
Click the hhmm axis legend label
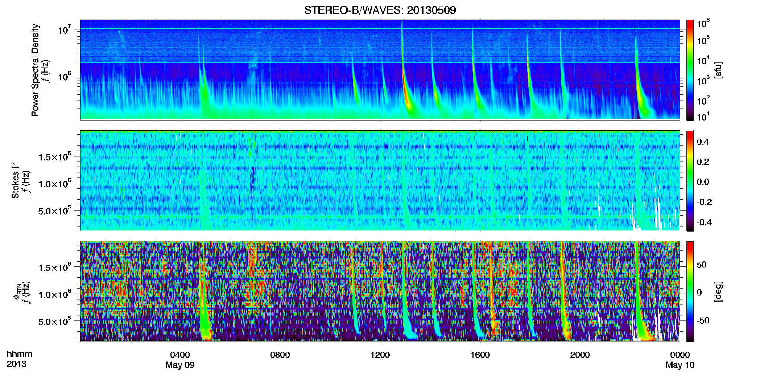pyautogui.click(x=20, y=354)
